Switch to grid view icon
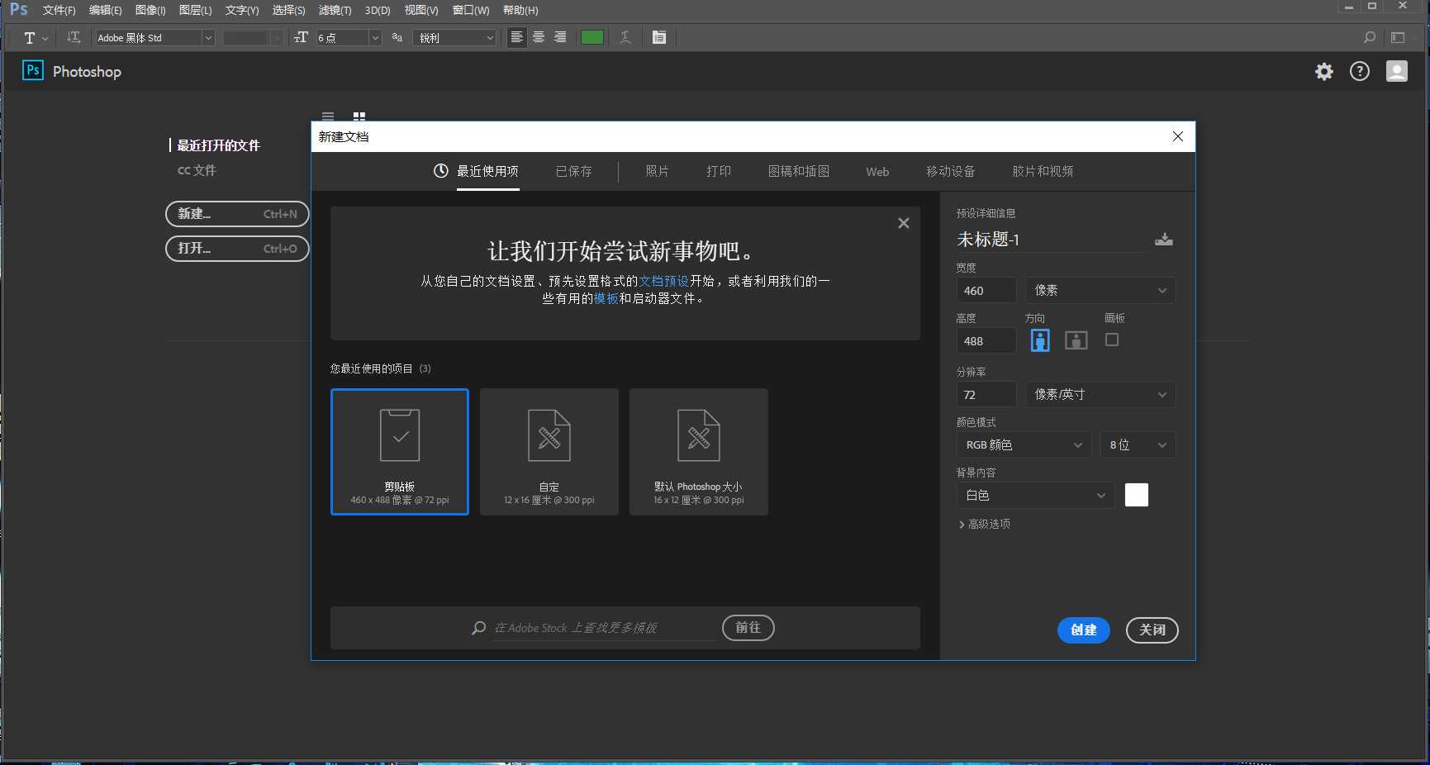 (x=359, y=116)
